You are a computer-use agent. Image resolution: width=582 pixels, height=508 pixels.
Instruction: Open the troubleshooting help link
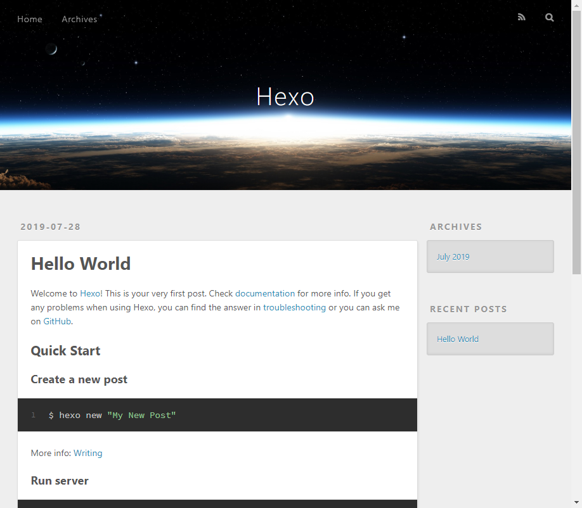point(294,307)
